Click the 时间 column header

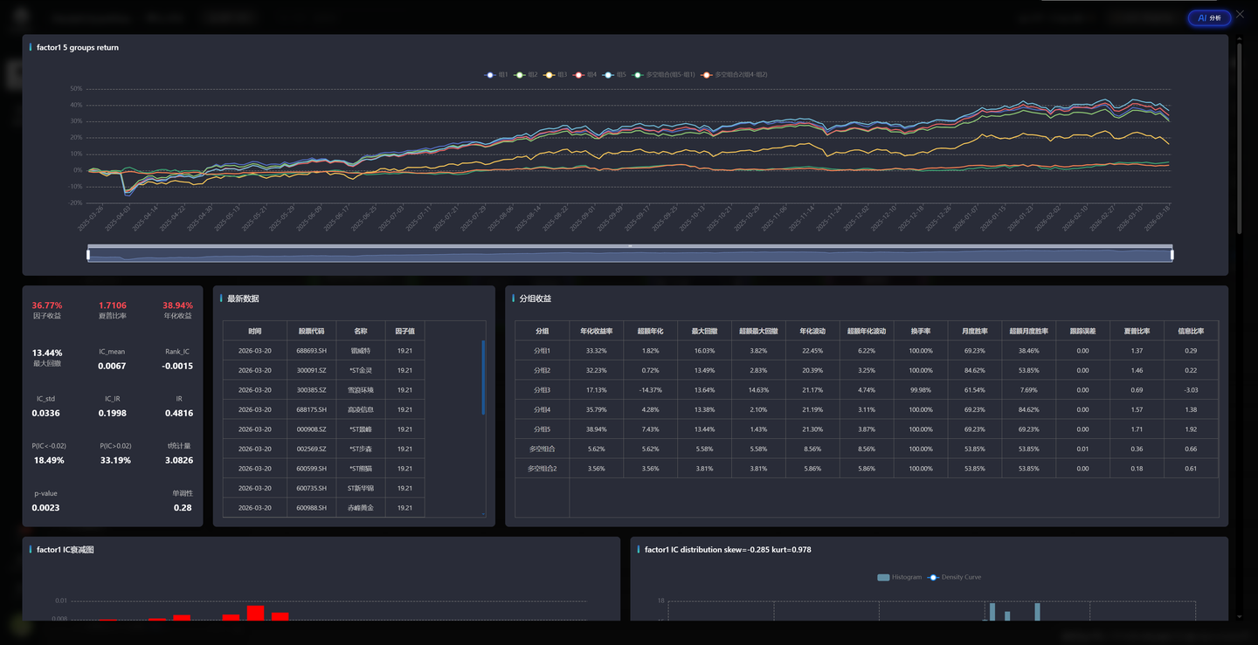pos(254,332)
